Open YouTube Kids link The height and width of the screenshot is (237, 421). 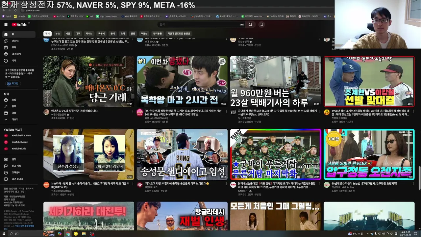19,148
